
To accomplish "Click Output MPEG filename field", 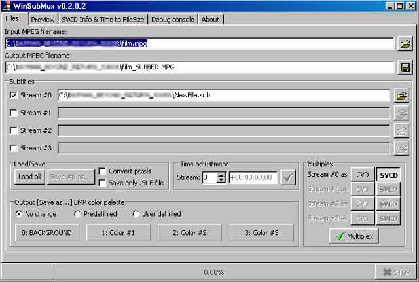I will coord(200,67).
